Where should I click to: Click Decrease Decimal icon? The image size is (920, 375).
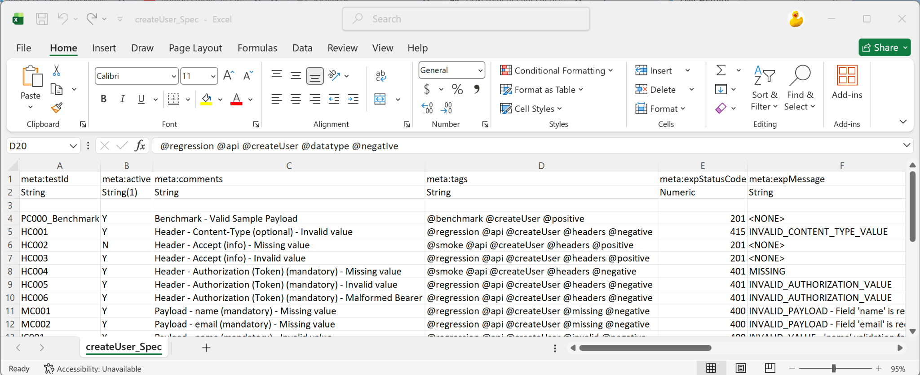447,108
